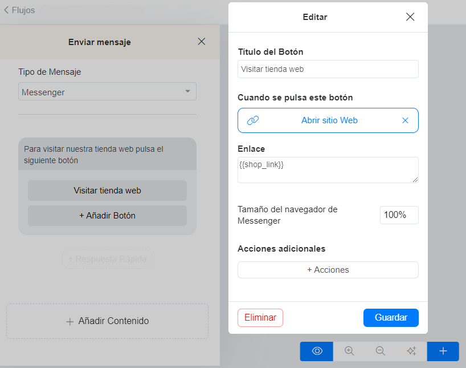
Task: Toggle the eye preview icon
Action: point(317,351)
